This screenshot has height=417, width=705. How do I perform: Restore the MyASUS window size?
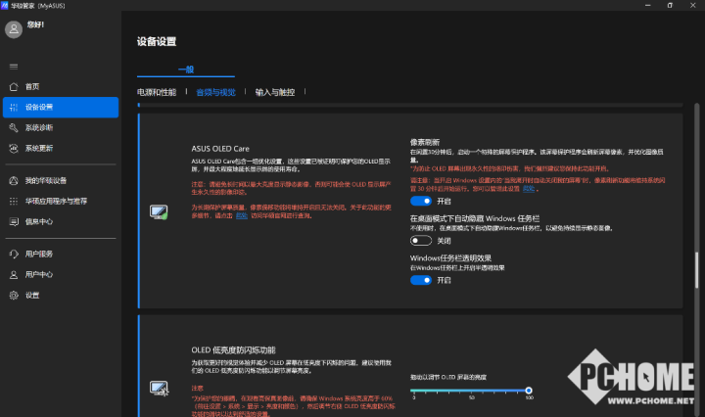click(x=670, y=6)
